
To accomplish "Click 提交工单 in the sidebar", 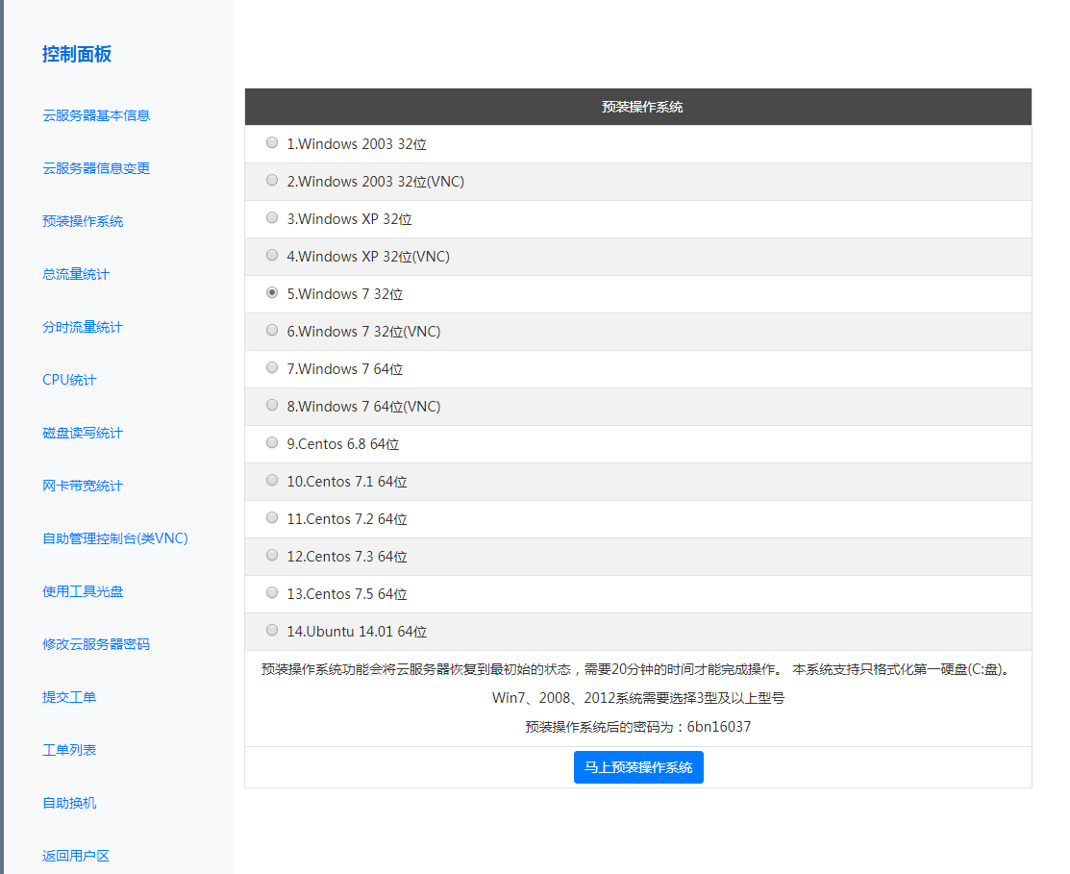I will [x=69, y=697].
